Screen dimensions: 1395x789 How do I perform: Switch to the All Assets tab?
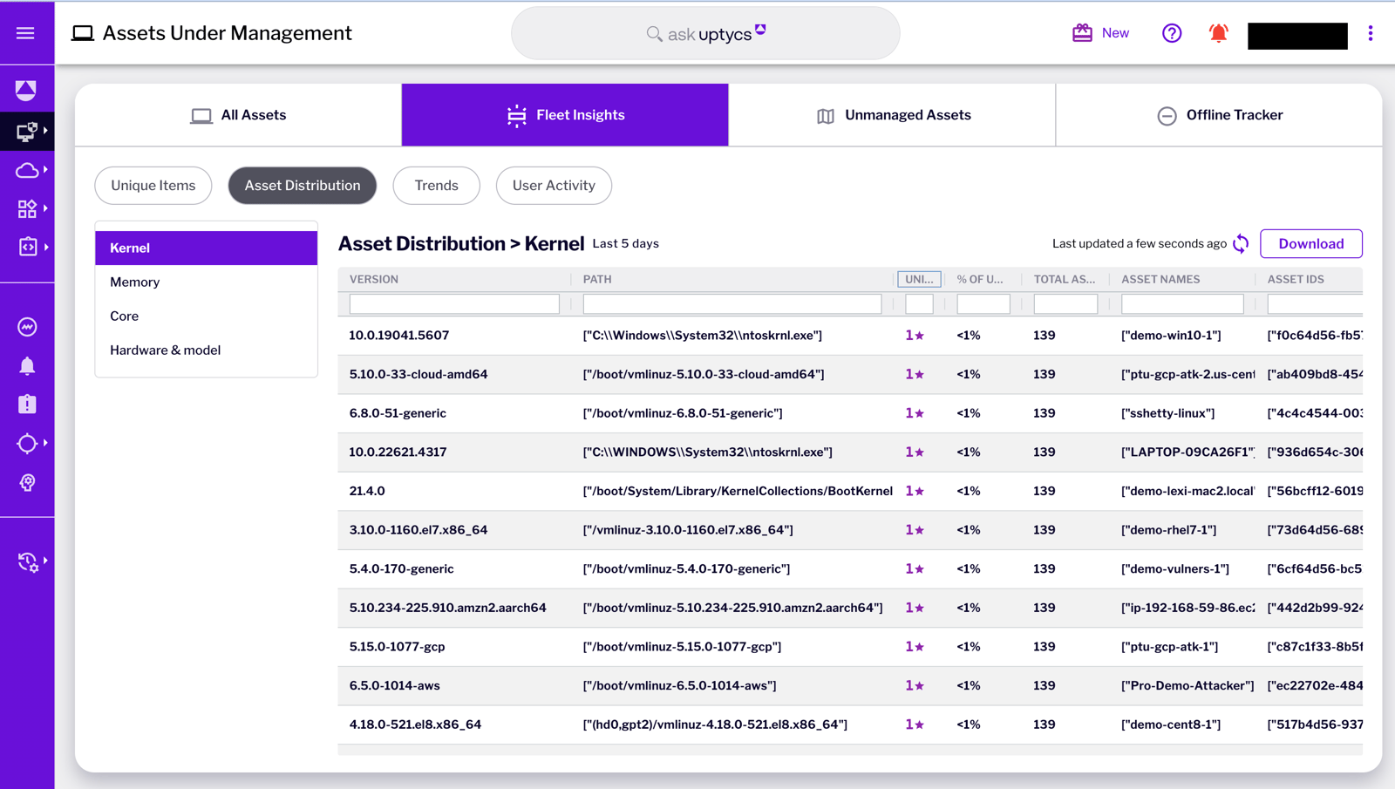pyautogui.click(x=238, y=115)
